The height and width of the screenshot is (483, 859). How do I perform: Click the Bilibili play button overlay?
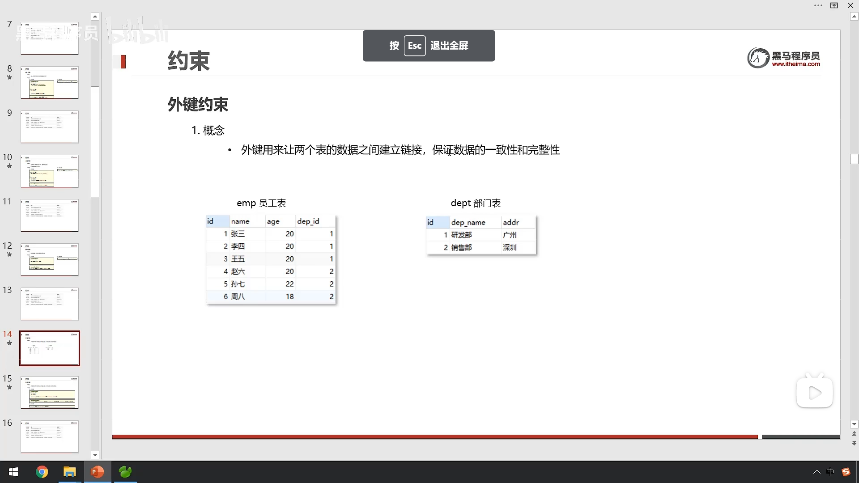pyautogui.click(x=814, y=393)
